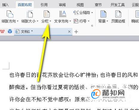Click the 分栏 columns icon

coord(47,14)
